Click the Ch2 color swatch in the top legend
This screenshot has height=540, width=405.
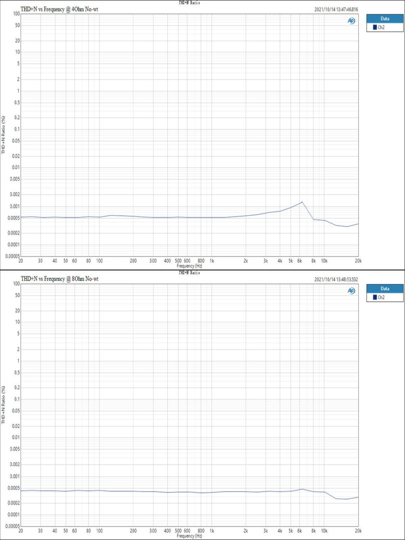click(x=375, y=27)
